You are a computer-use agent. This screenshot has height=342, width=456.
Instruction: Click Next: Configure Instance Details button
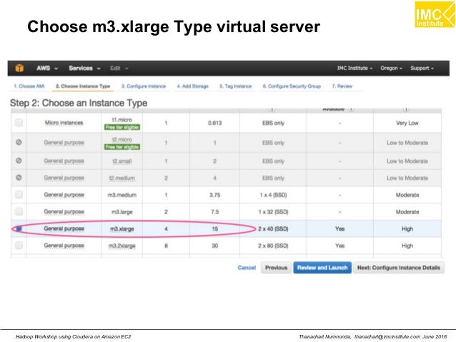pyautogui.click(x=399, y=268)
